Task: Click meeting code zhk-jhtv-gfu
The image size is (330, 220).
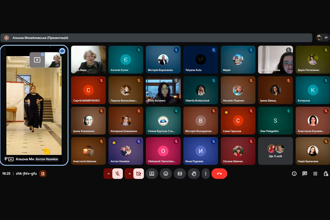Action: click(26, 173)
